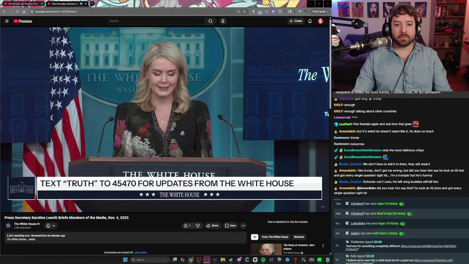Open the browser extensions puzzle icon
The image size is (469, 264).
pyautogui.click(x=280, y=11)
